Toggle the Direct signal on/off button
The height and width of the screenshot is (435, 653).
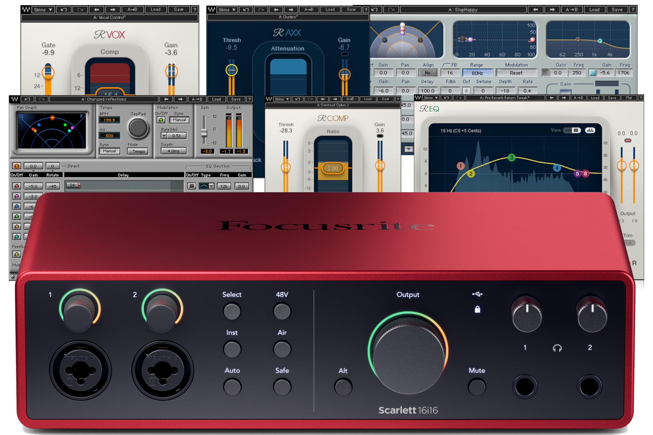[17, 166]
